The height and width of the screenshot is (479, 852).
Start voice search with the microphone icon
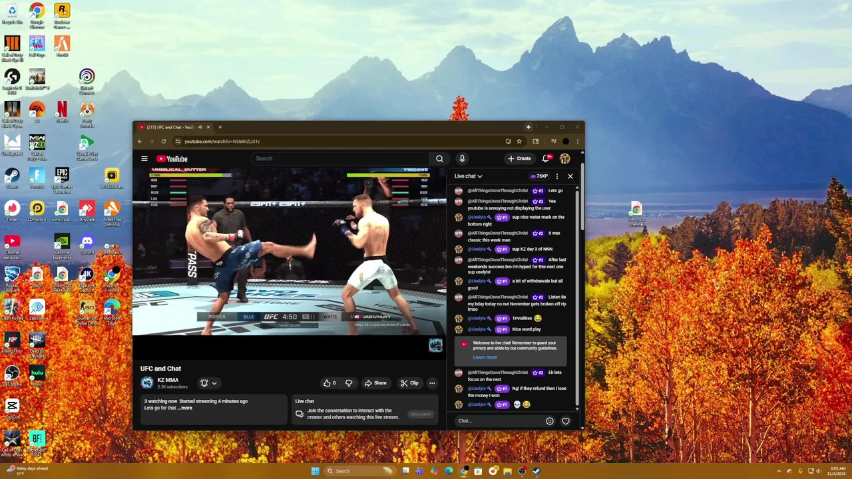[462, 158]
